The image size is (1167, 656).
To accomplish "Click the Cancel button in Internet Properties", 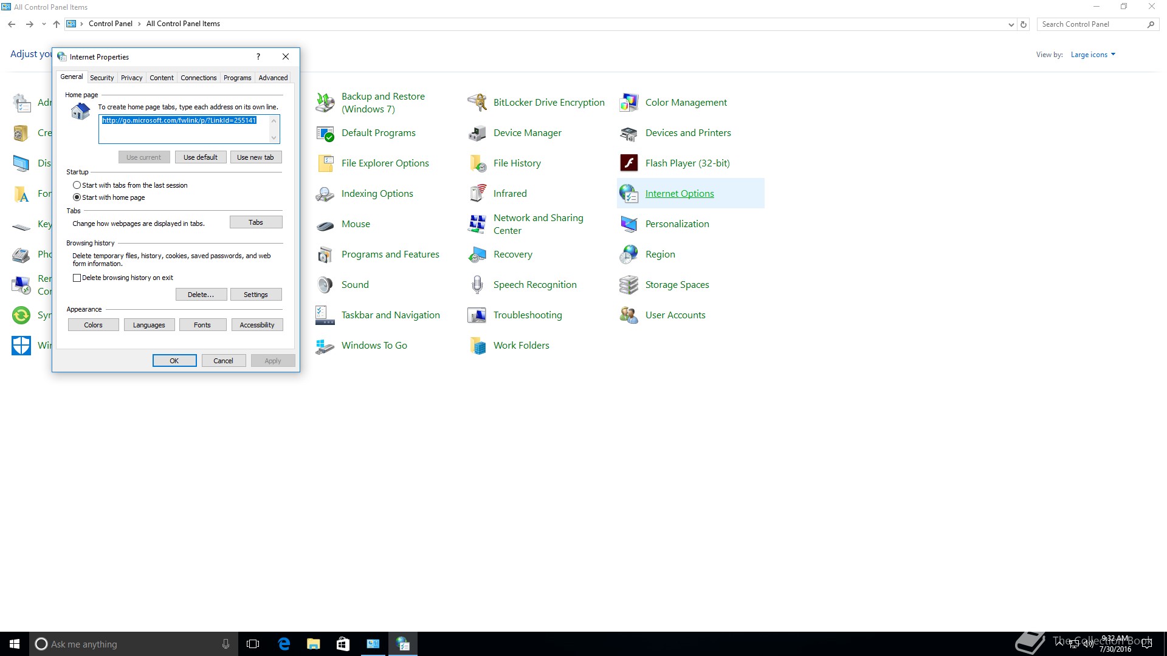I will point(224,361).
